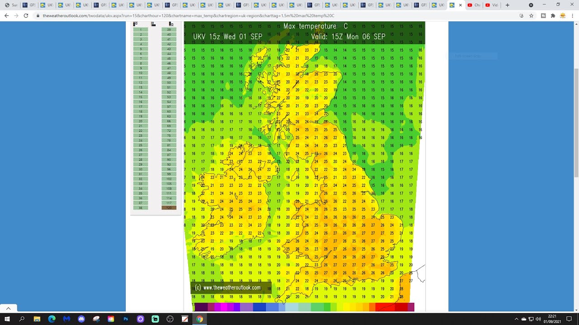Open a new browser tab
The image size is (579, 325).
(508, 5)
